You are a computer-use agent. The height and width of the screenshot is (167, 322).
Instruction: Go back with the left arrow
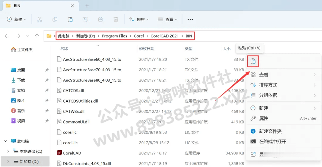(7, 36)
